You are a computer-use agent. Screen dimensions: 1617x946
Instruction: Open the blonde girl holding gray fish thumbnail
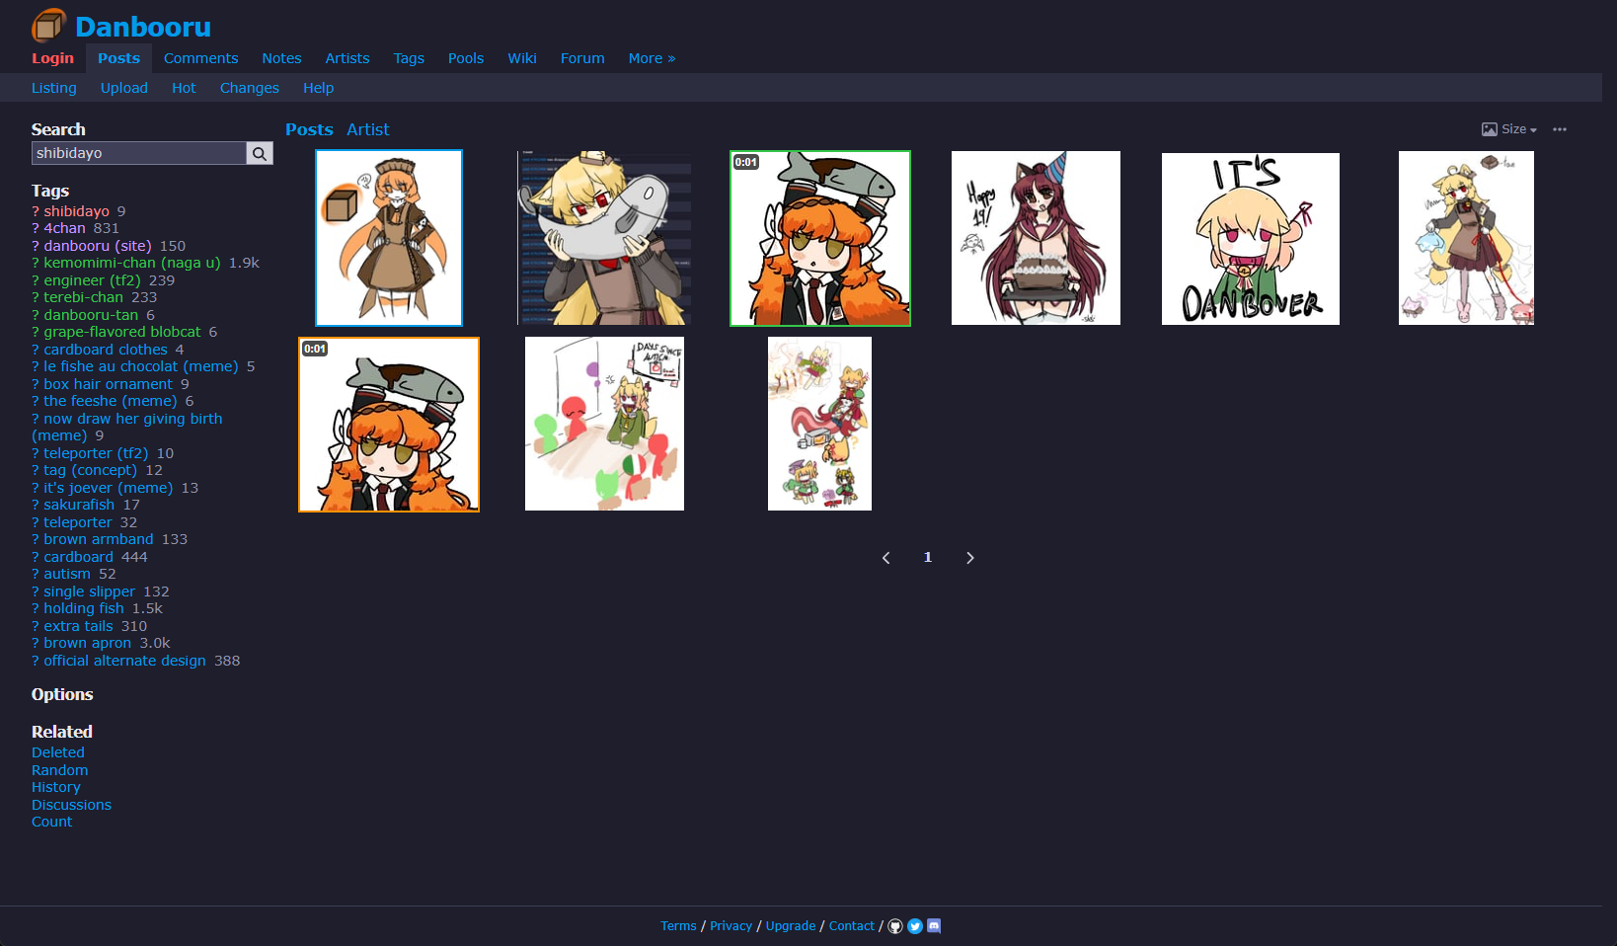click(604, 238)
